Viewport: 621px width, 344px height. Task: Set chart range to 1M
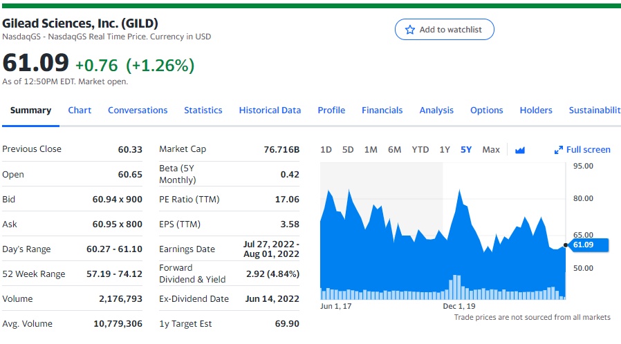(x=371, y=150)
